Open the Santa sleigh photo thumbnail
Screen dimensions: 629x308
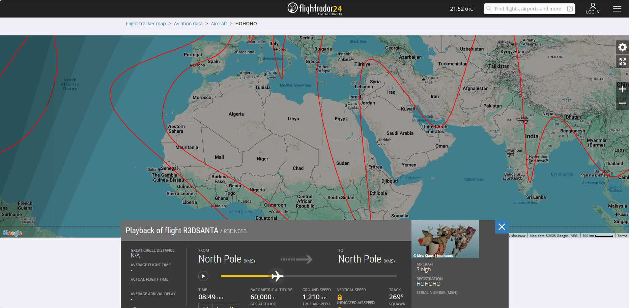click(x=445, y=237)
